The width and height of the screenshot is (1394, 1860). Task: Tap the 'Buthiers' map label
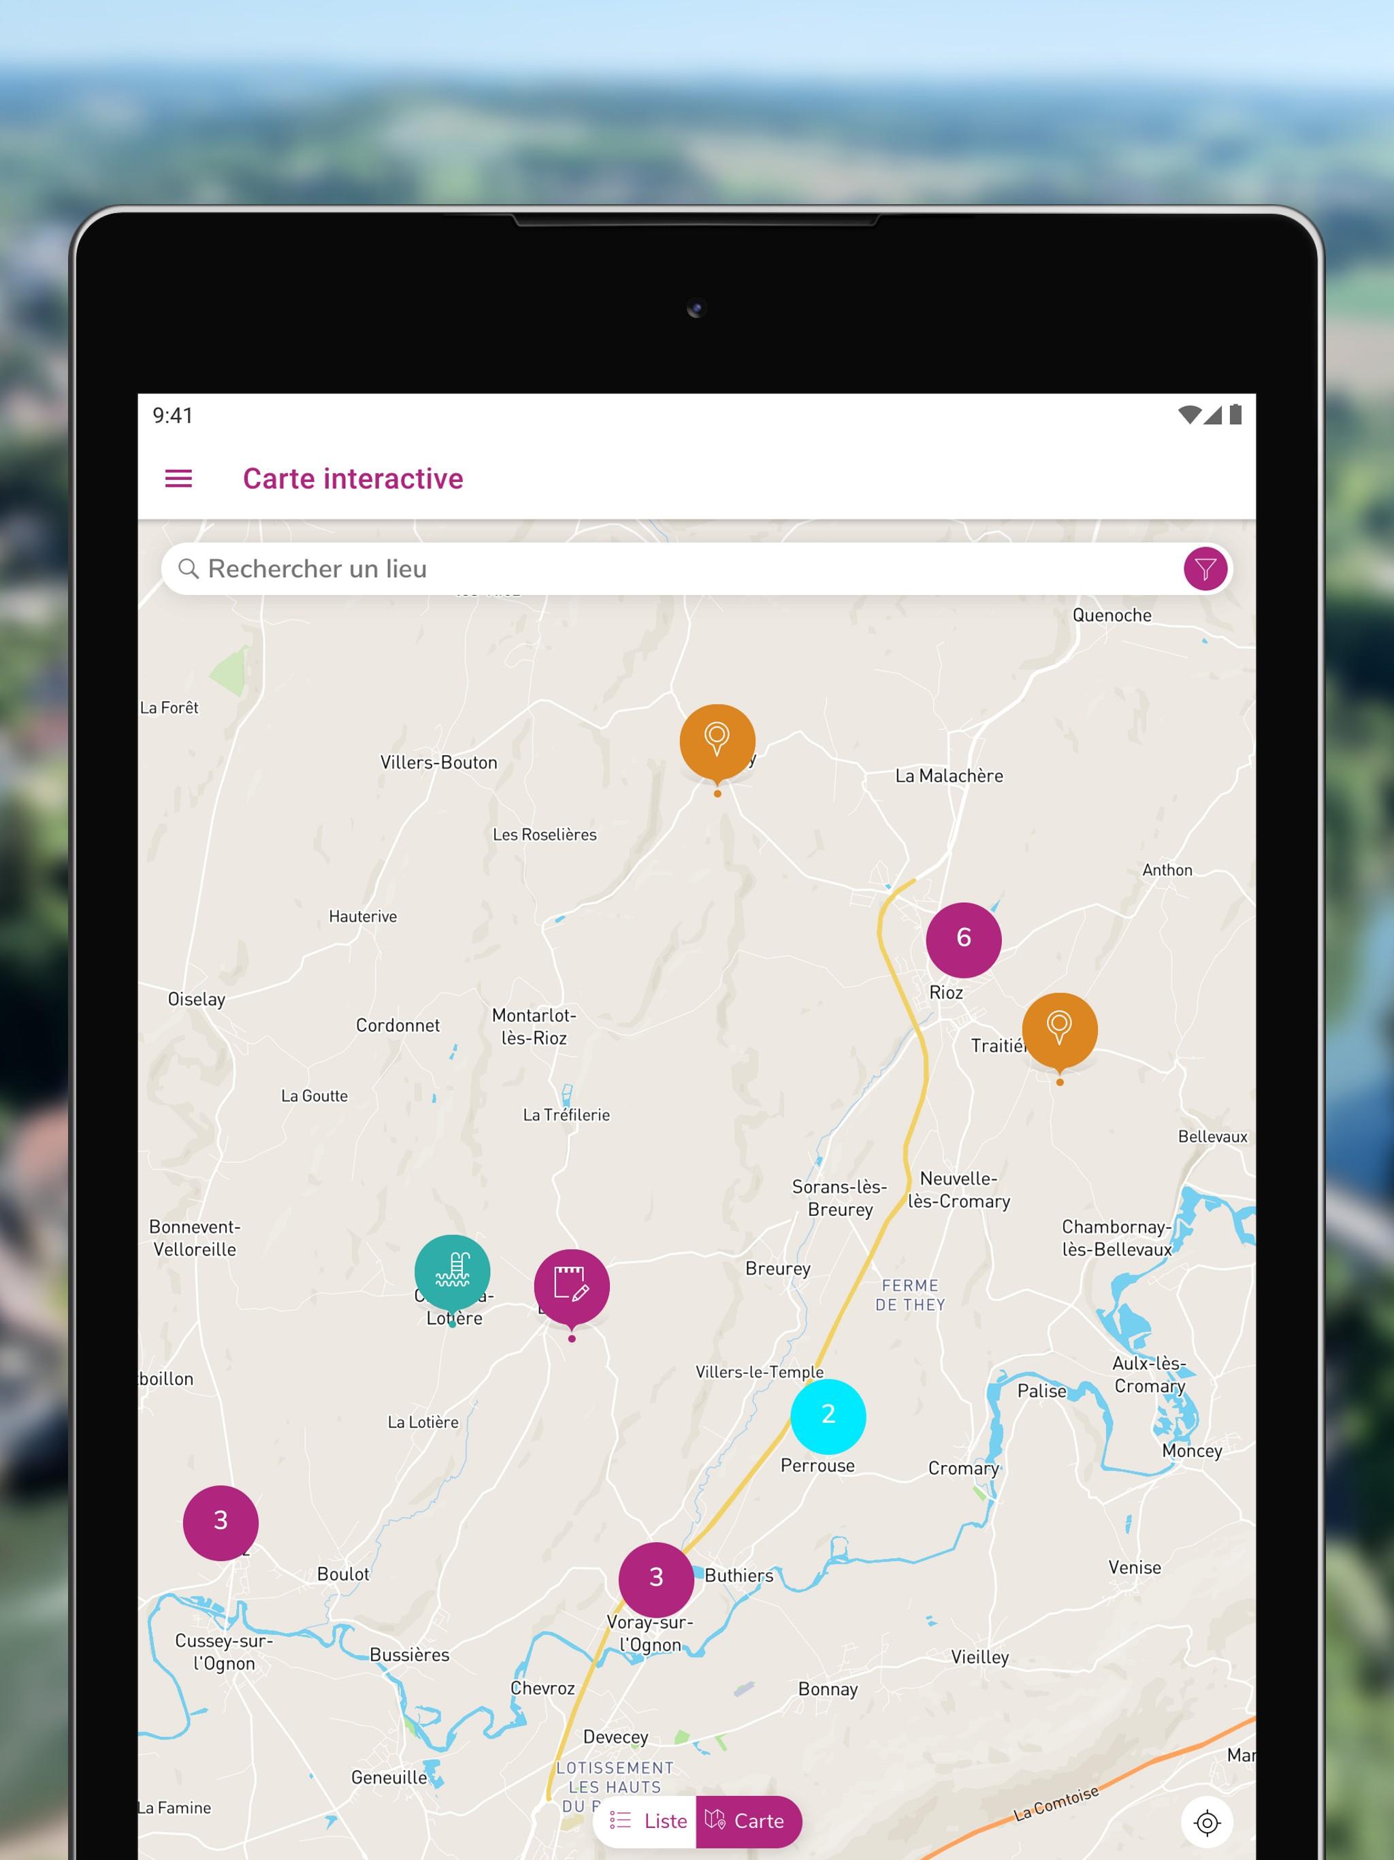(739, 1576)
